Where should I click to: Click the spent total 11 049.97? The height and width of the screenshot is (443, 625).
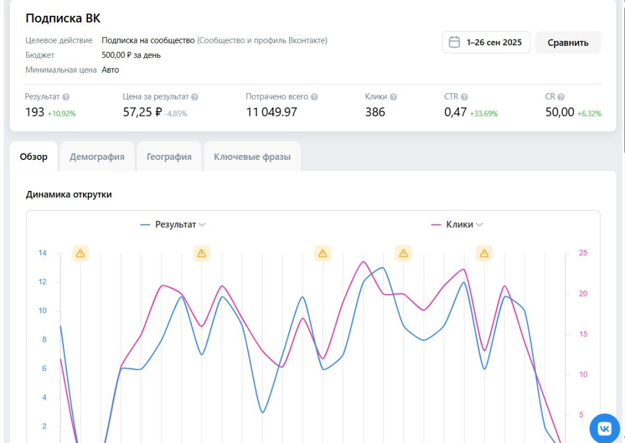pyautogui.click(x=272, y=112)
